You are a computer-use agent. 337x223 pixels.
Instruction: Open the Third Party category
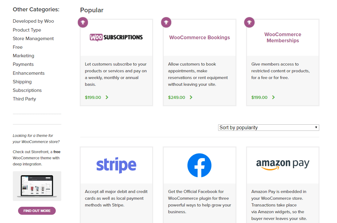point(24,99)
